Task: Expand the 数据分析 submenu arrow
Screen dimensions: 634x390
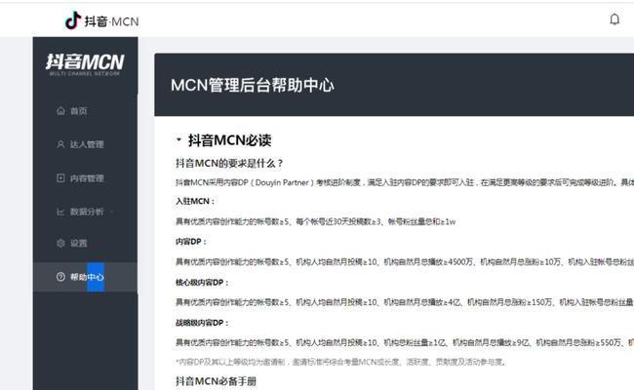Action: [x=112, y=212]
